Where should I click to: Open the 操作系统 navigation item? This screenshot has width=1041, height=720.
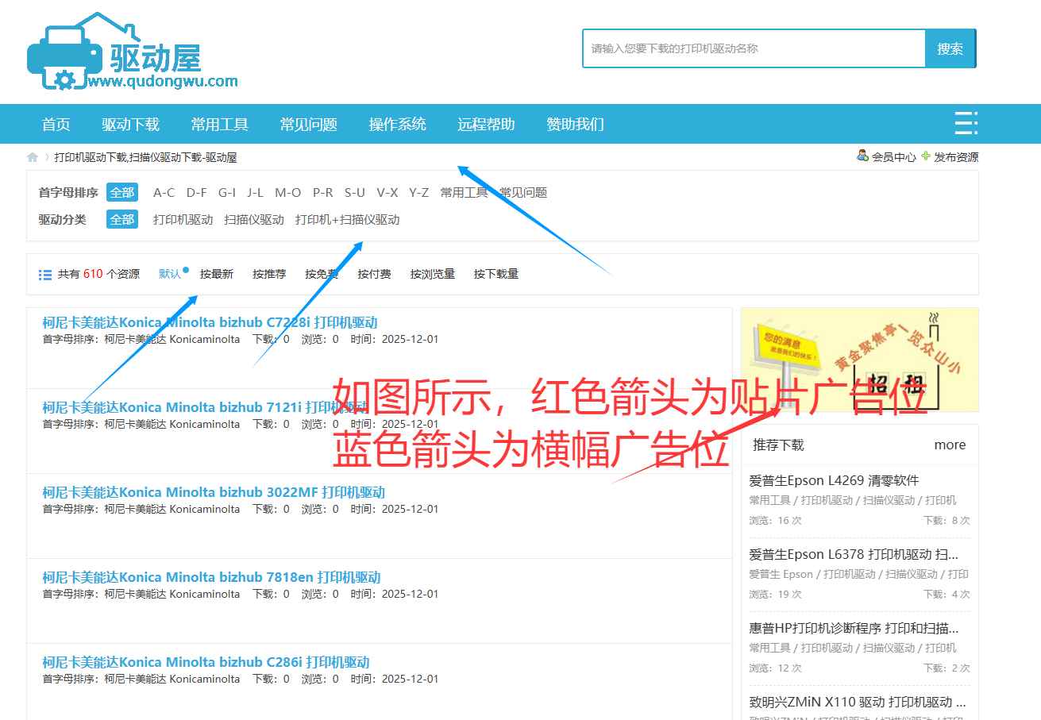[x=397, y=124]
